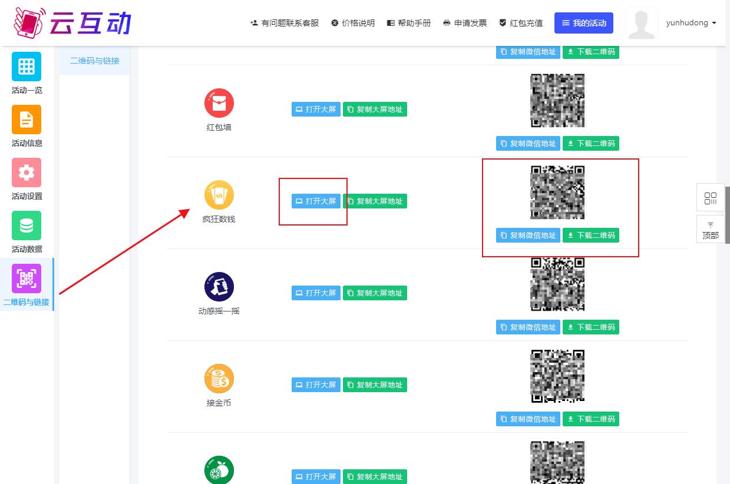Click 下载二维码 under 红包墙 QR code
Screen dimensions: 730x484
pos(591,144)
